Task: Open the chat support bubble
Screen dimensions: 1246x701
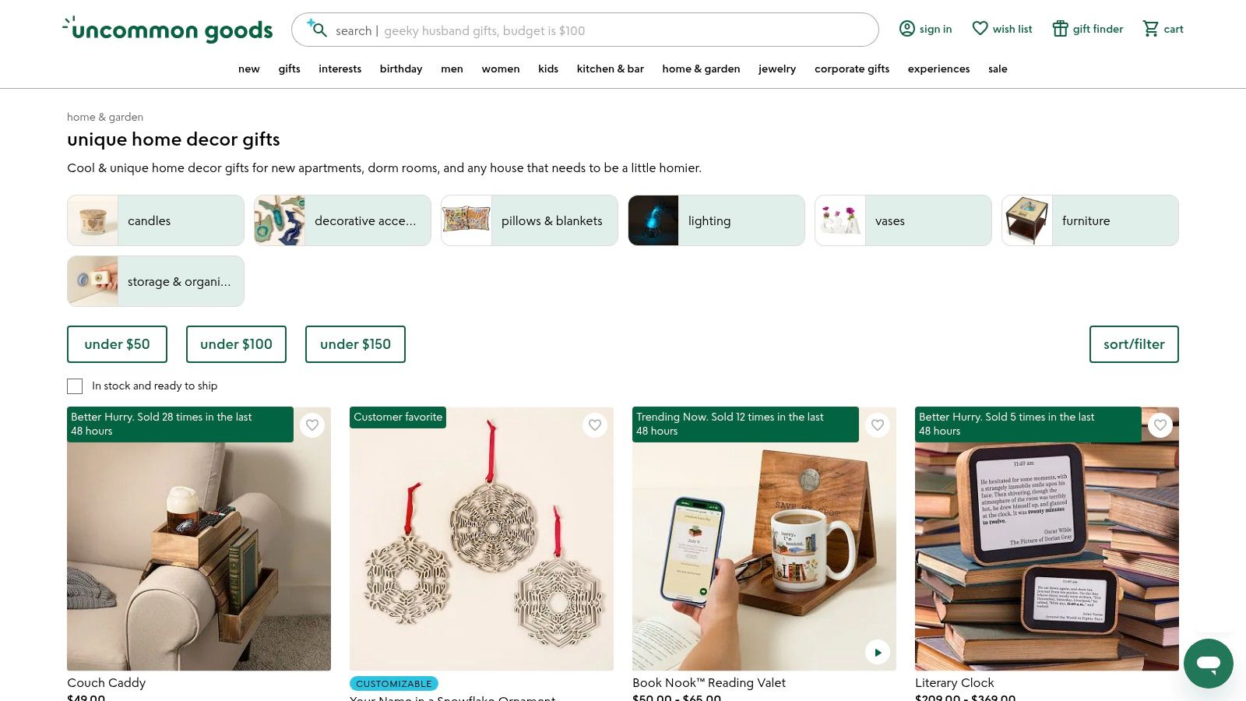Action: [x=1208, y=664]
